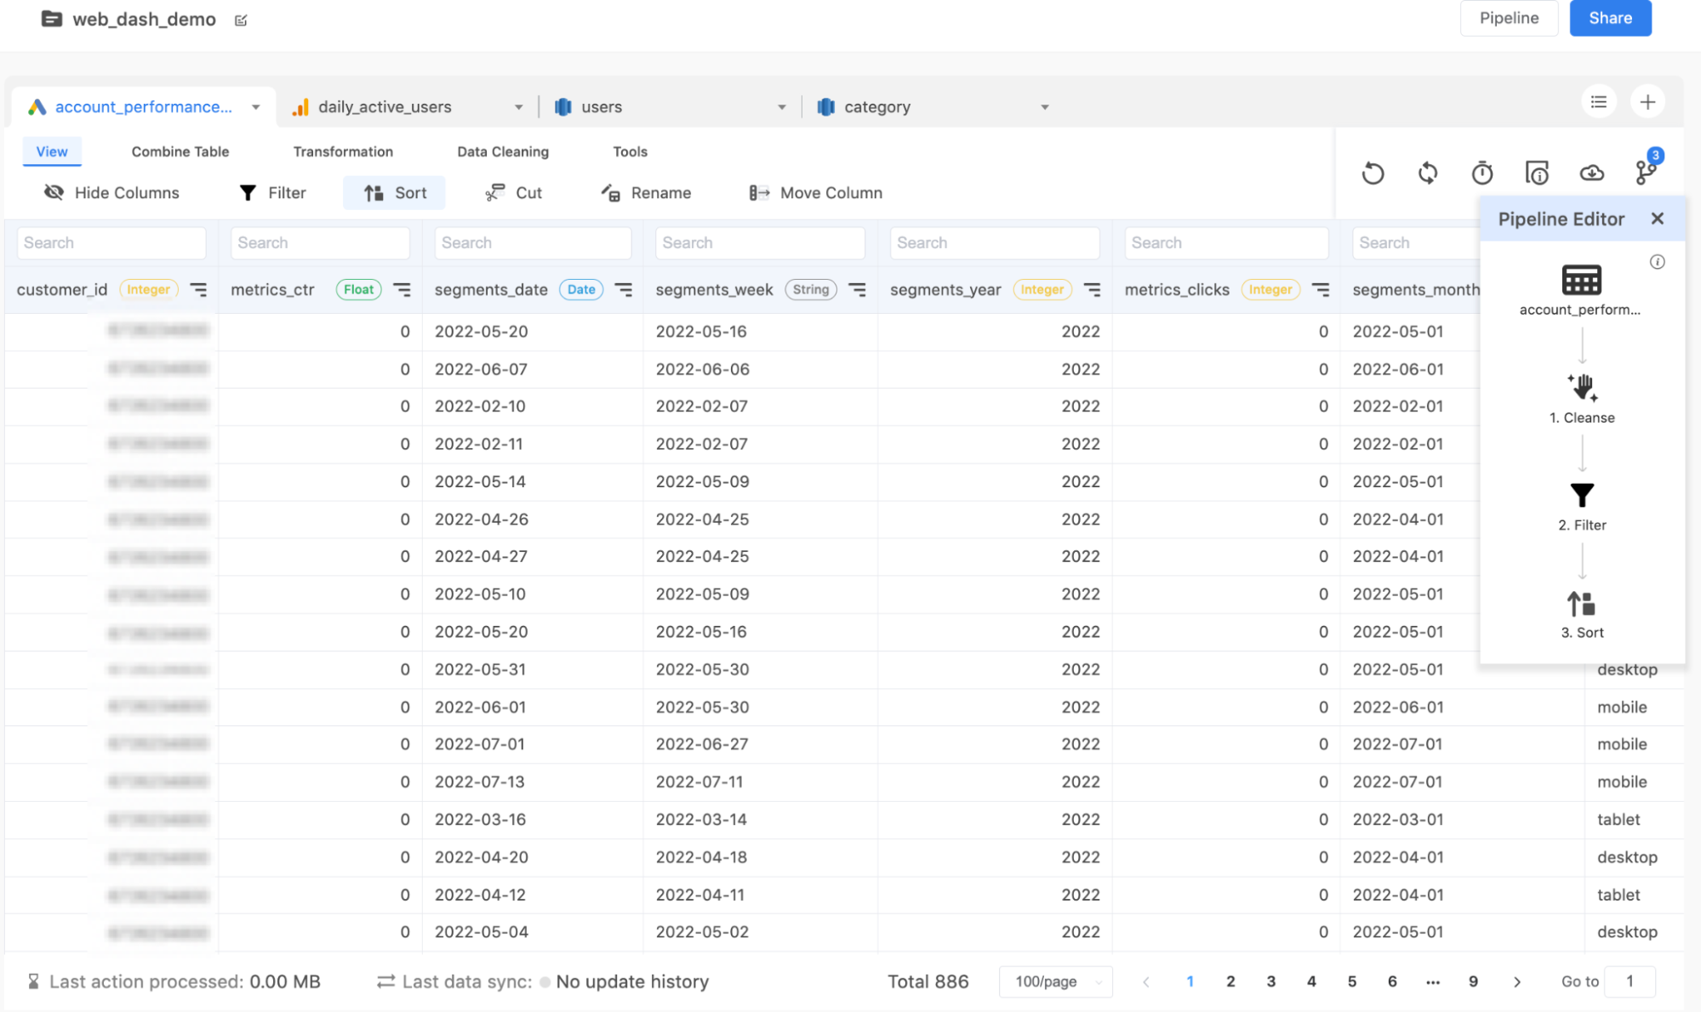Click the cloud download icon

pos(1591,173)
